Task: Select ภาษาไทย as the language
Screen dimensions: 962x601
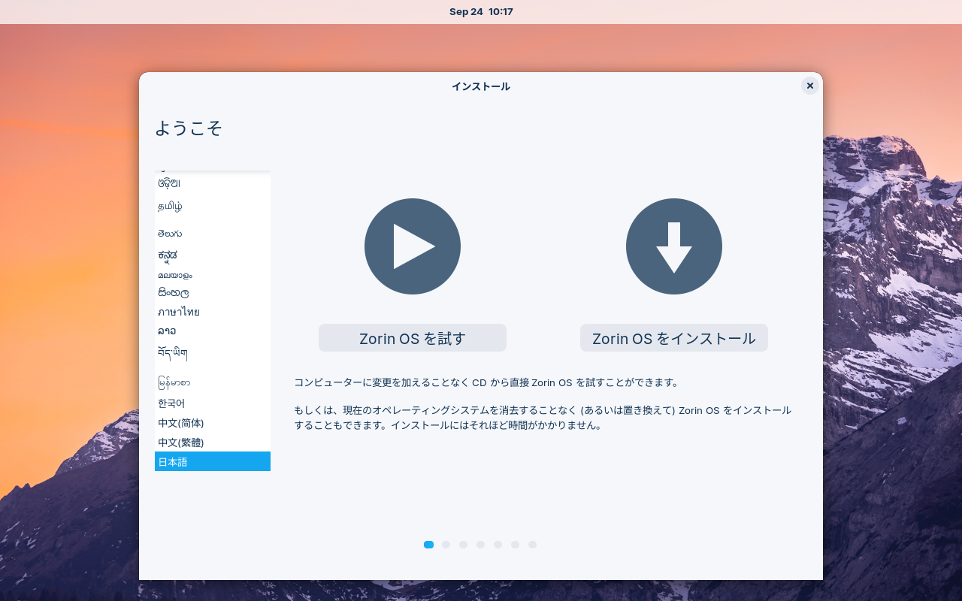Action: [213, 312]
